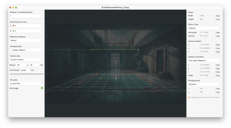
Task: Click the Focal length field showing 24.00
Action: (x=25, y=70)
